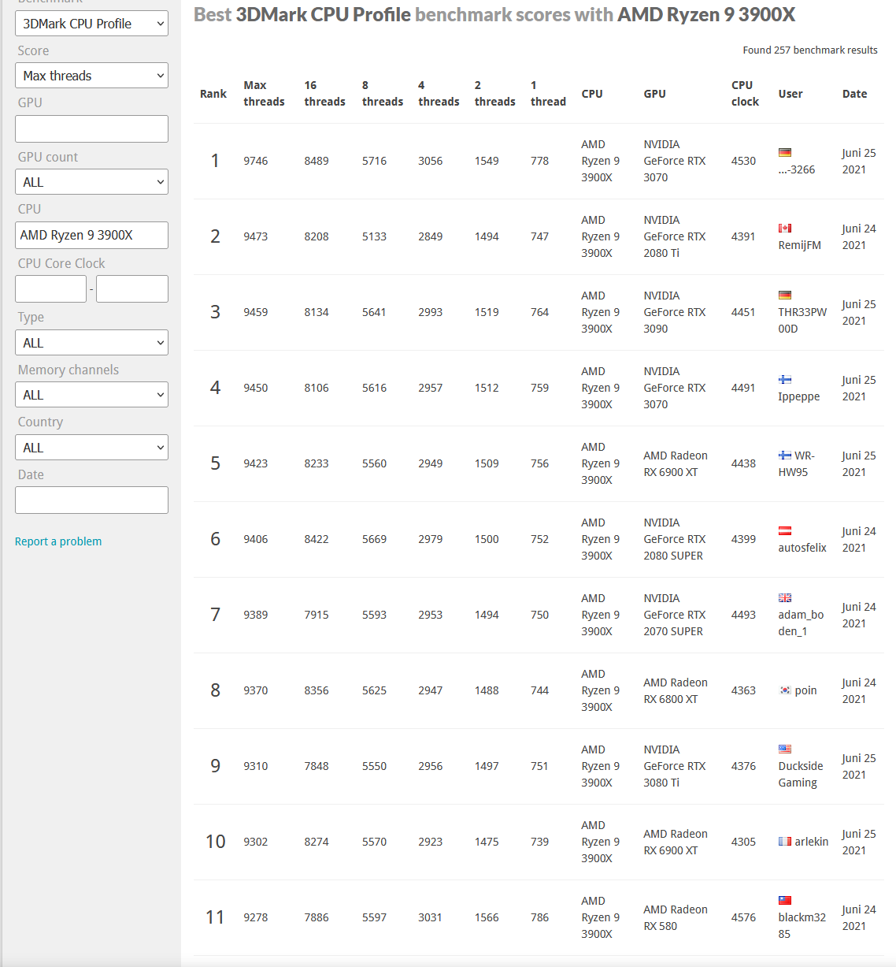Open the Score dropdown showing Max threads
The image size is (896, 967).
tap(91, 76)
